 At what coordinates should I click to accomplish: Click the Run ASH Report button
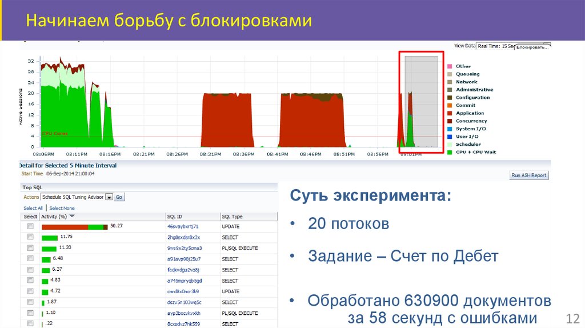pyautogui.click(x=528, y=175)
